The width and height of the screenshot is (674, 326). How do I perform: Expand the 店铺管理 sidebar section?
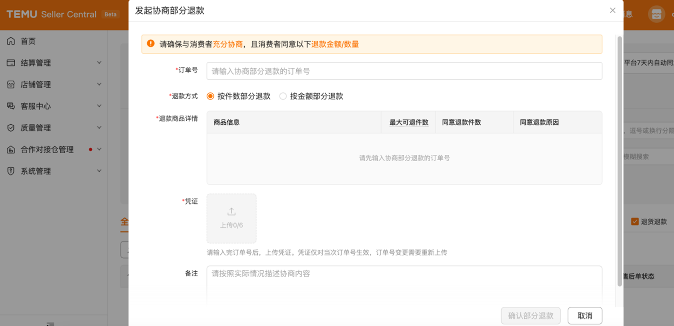tap(99, 84)
